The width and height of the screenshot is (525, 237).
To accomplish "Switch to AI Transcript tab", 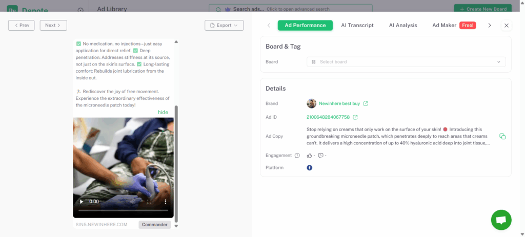I will pos(357,25).
